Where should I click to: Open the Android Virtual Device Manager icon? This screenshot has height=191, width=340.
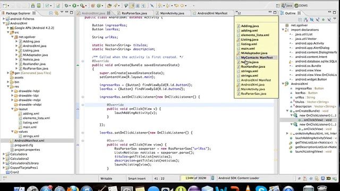coord(39,6)
